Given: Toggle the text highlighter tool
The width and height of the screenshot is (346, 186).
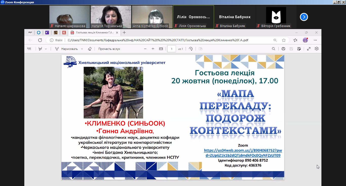Looking at the screenshot, I should pos(40,49).
